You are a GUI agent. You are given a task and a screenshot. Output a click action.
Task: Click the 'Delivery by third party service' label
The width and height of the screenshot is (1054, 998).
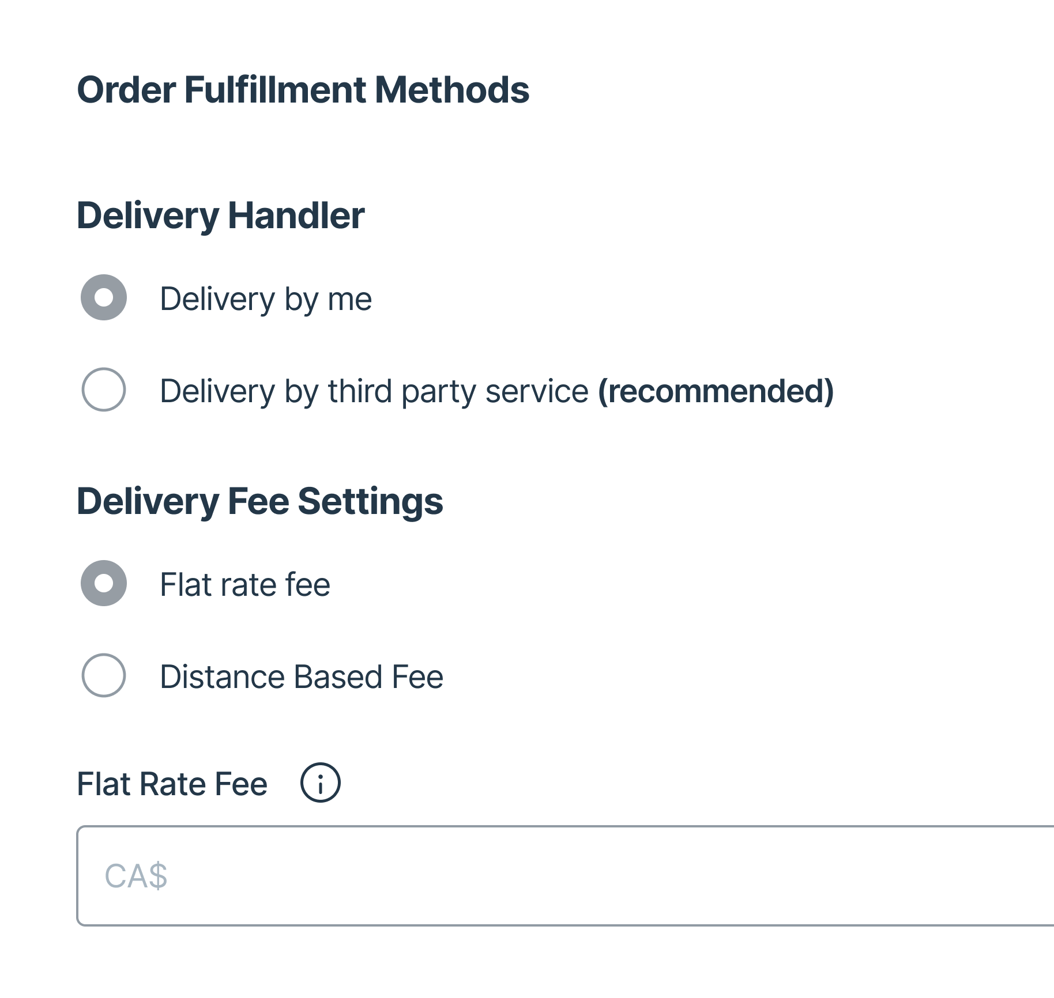coord(374,391)
